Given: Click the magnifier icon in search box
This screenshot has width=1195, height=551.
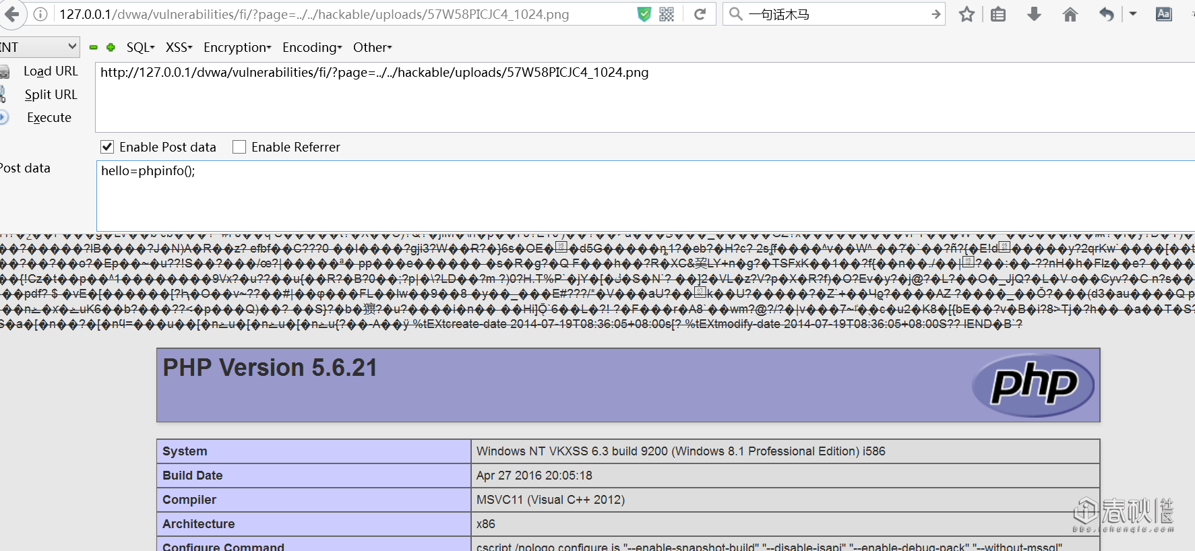Looking at the screenshot, I should click(736, 14).
